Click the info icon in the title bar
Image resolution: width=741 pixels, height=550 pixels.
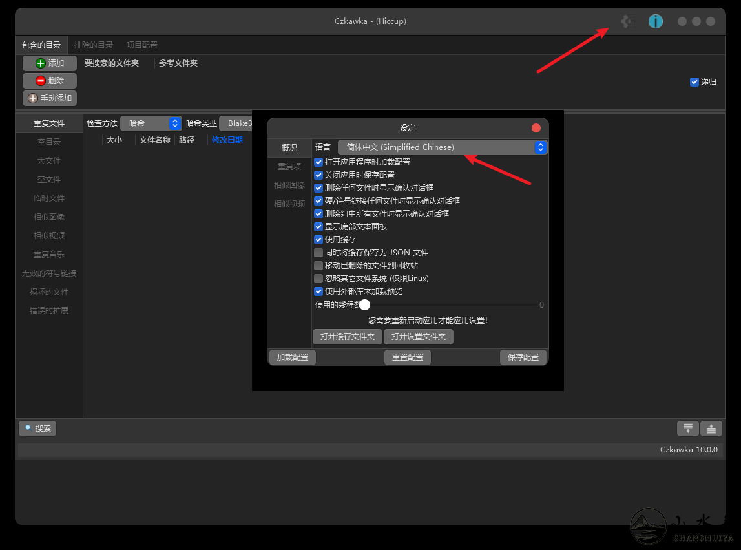pyautogui.click(x=655, y=21)
